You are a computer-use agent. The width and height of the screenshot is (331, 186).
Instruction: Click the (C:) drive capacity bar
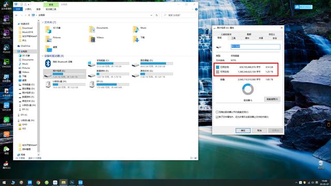(113, 64)
